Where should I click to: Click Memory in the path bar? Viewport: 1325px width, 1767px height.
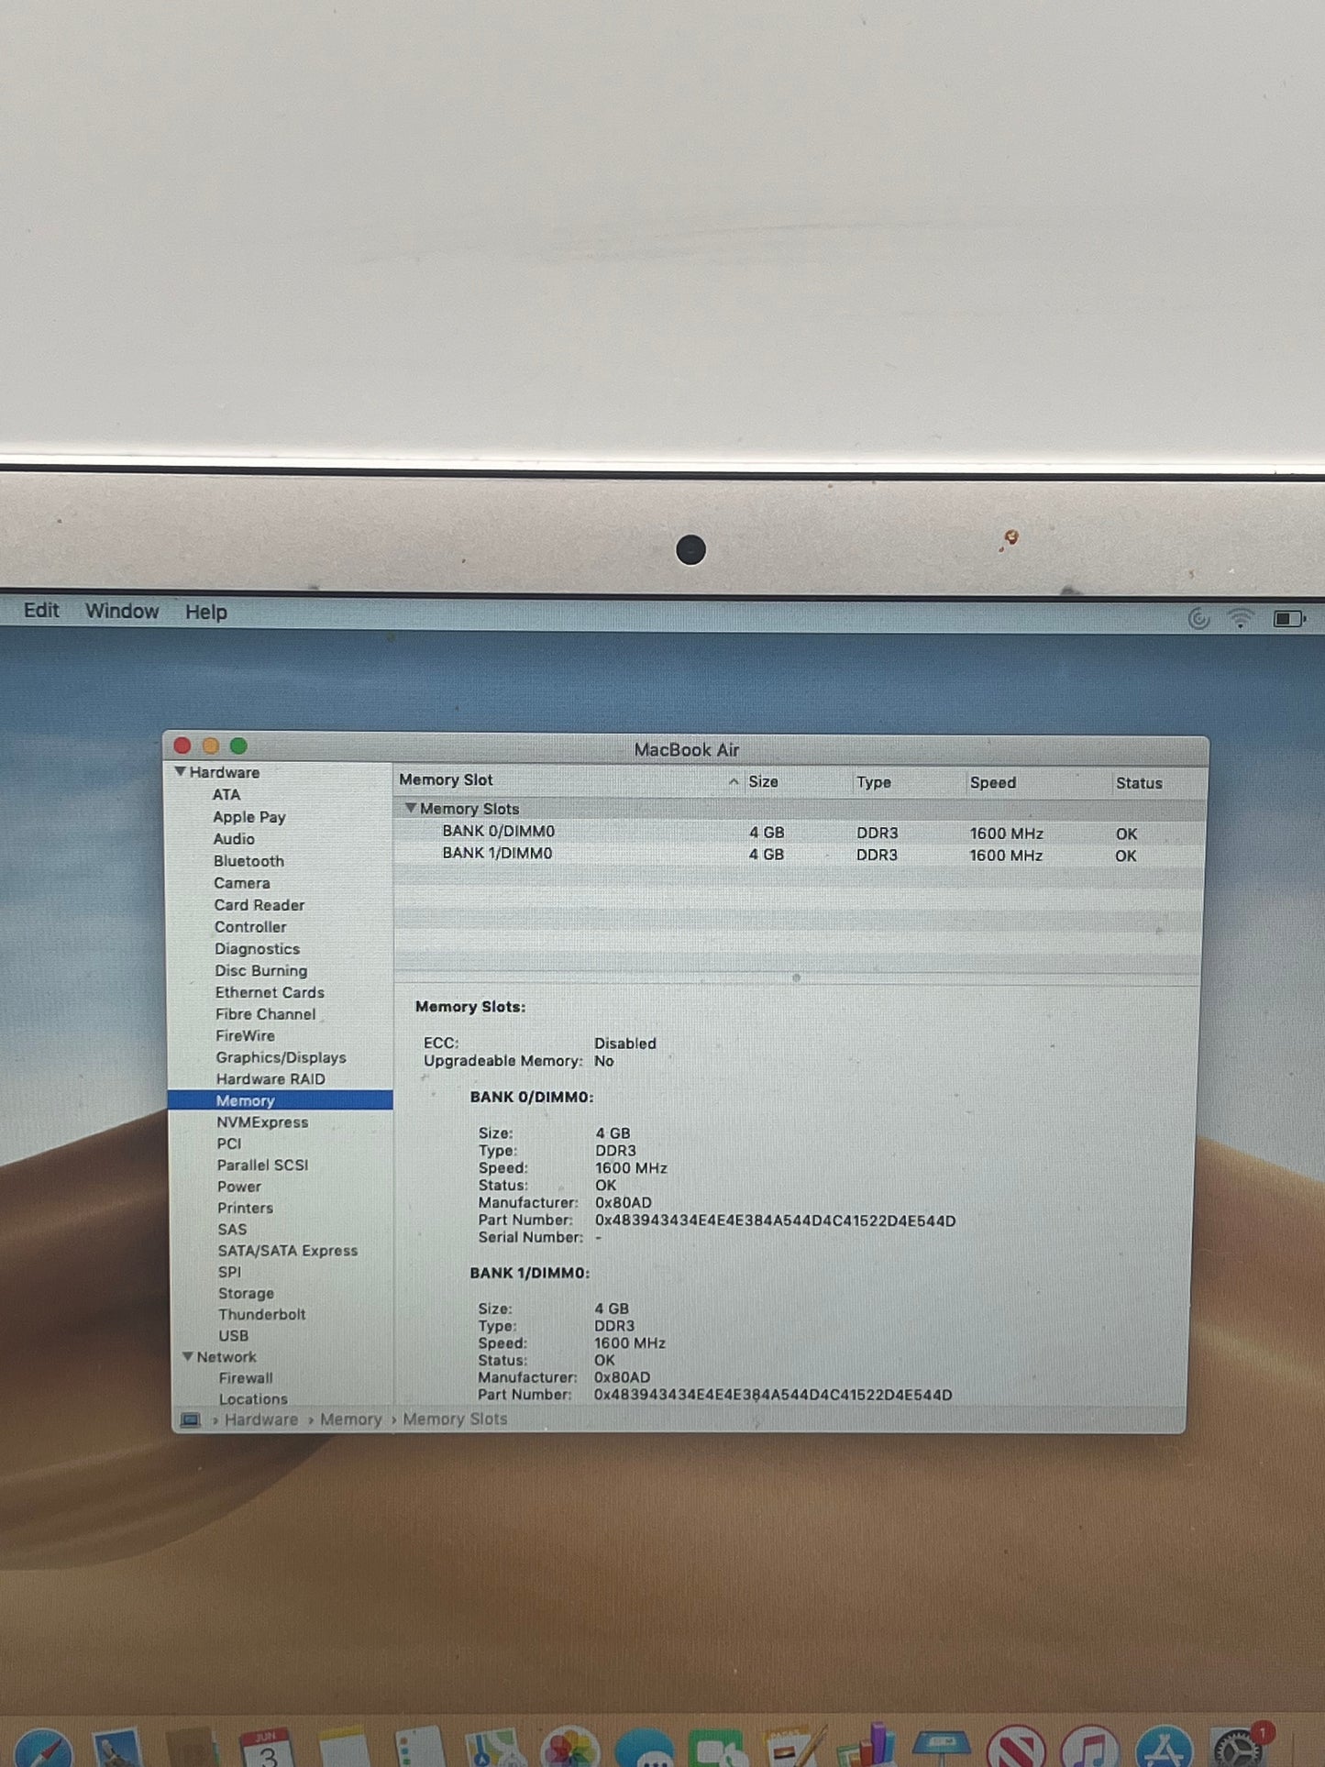tap(350, 1419)
